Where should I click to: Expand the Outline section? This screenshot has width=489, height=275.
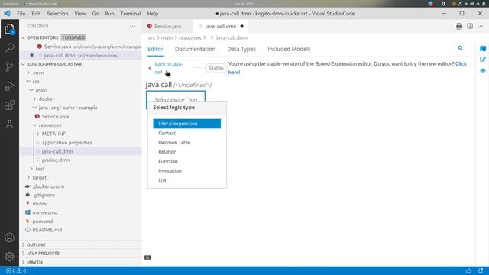tap(81, 244)
